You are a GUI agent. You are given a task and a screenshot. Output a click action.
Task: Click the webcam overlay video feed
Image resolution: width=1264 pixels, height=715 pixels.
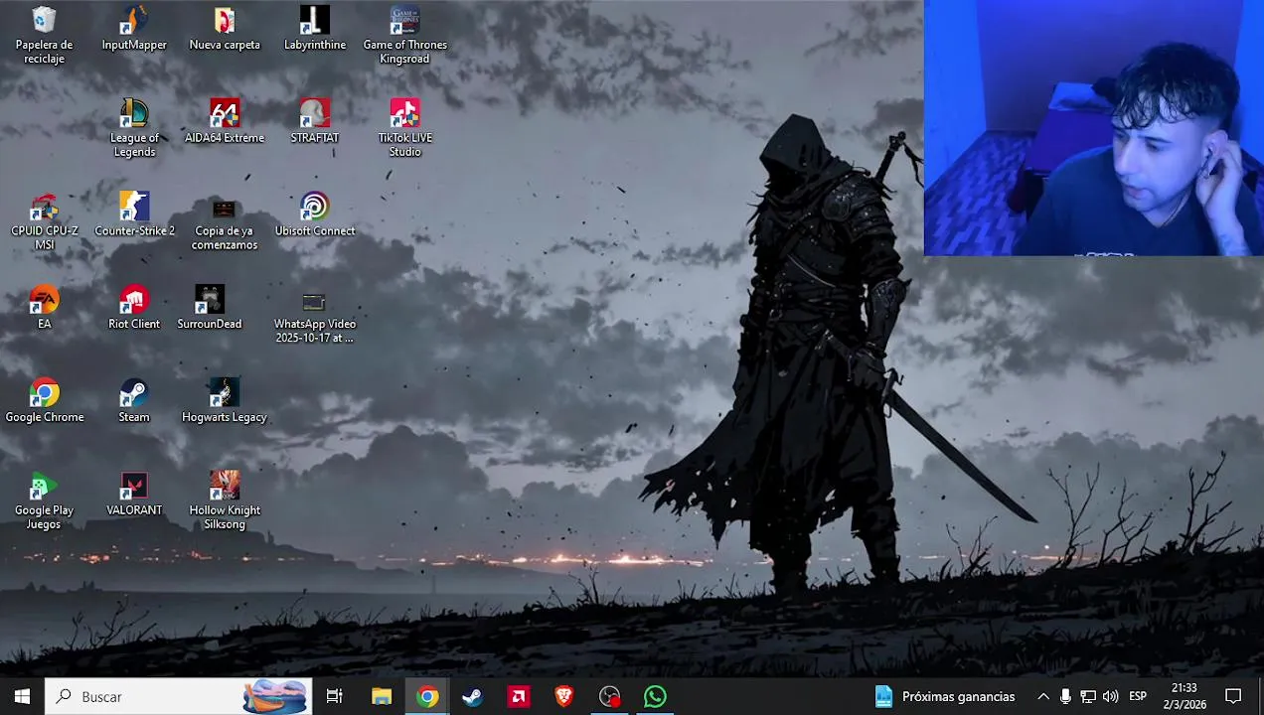1093,128
